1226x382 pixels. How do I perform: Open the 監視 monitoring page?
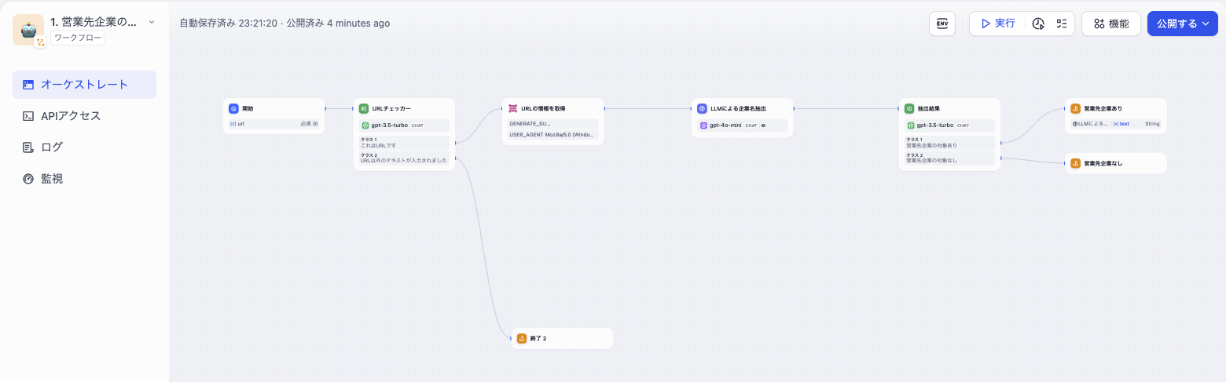coord(52,179)
